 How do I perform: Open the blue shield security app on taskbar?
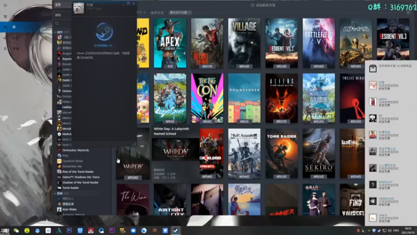(80, 230)
